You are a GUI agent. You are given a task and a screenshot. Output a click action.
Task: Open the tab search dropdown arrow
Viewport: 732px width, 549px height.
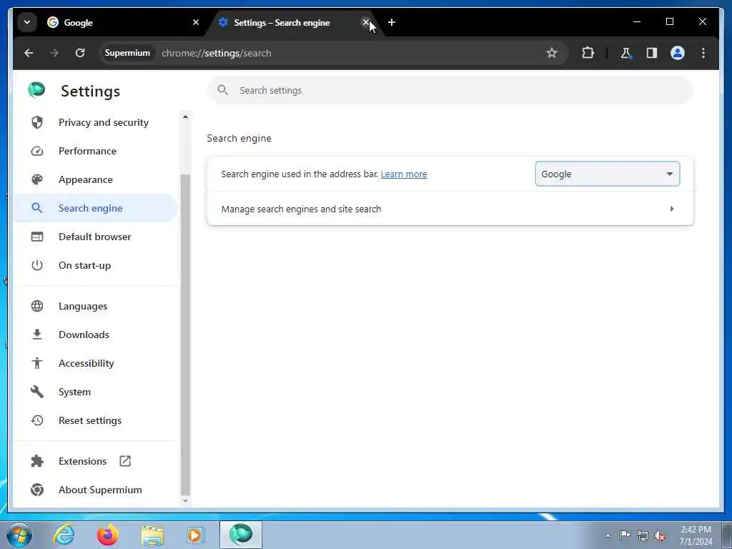tap(27, 22)
